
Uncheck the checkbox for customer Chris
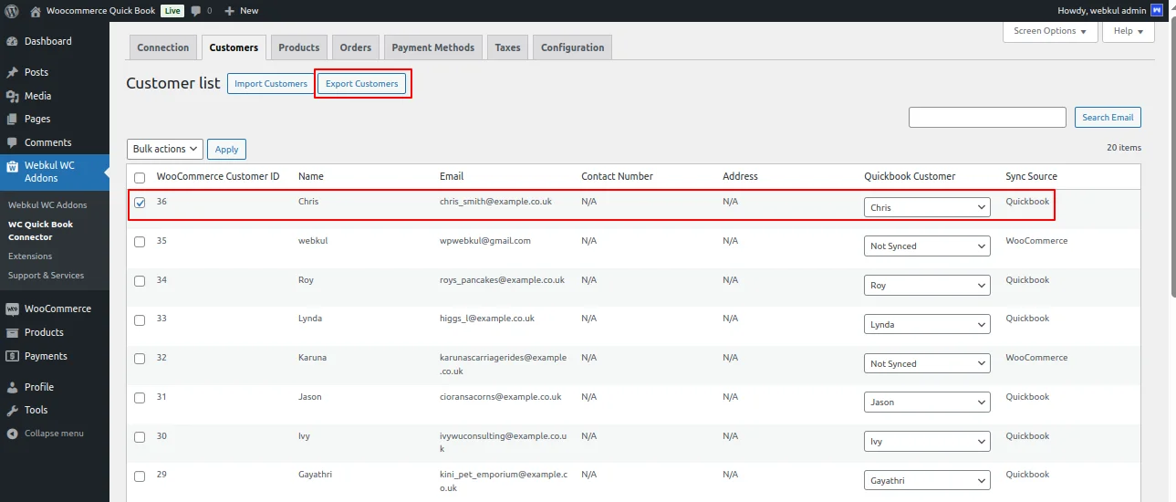140,203
